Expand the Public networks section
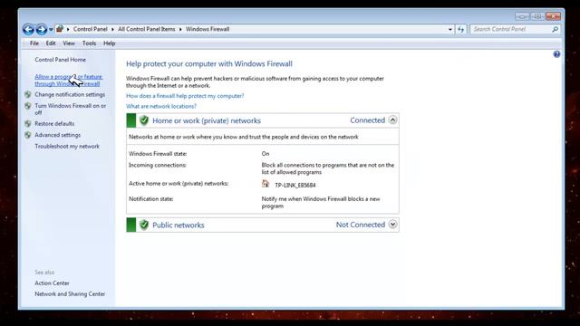580x326 pixels. (392, 225)
